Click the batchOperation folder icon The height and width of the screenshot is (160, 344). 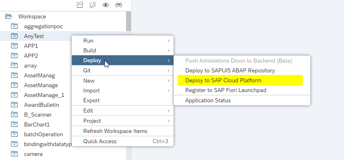[x=14, y=134]
